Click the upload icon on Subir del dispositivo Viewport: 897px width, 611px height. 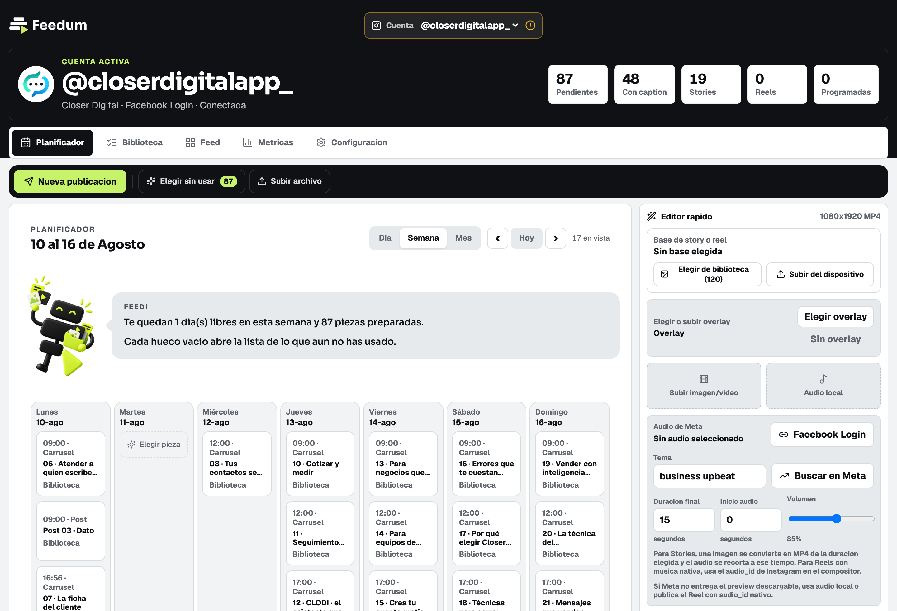click(781, 274)
